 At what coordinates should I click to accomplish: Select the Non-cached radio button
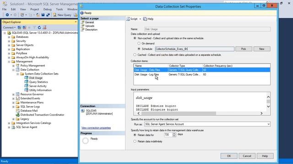(135, 38)
